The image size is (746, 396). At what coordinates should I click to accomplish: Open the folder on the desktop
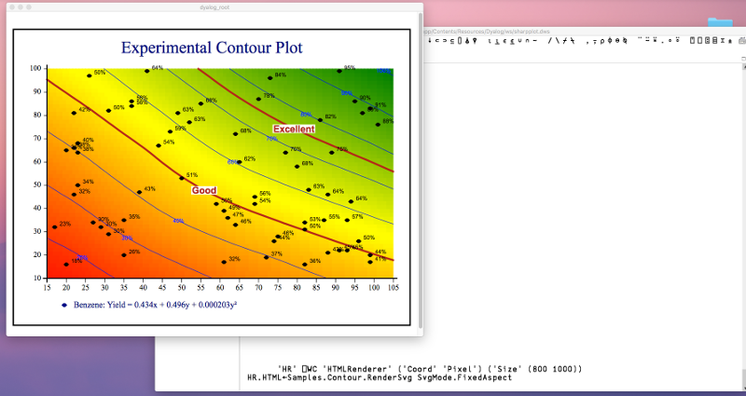[x=720, y=21]
